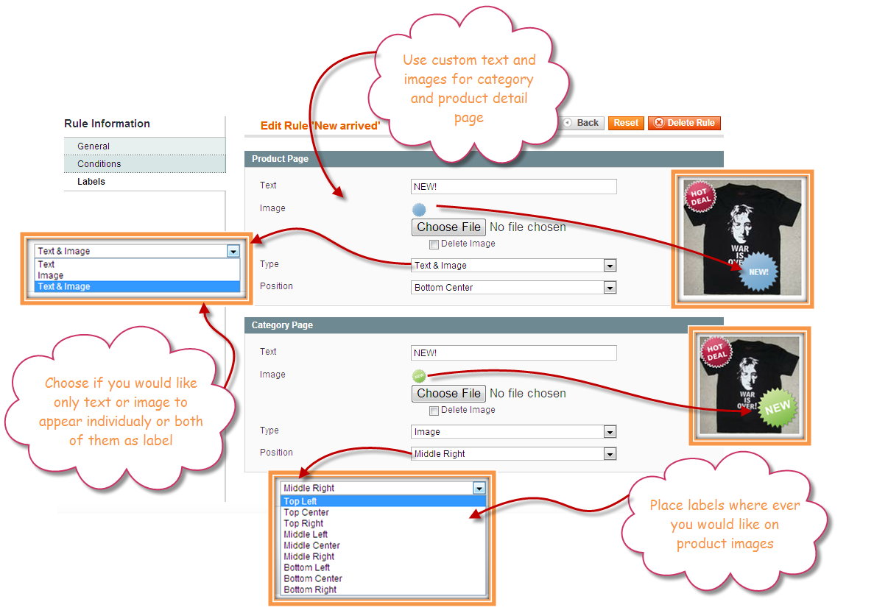
Task: Open Category Page Type dropdown
Action: 513,432
